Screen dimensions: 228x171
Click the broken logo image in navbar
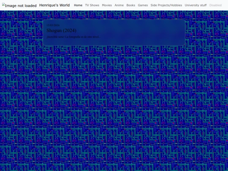pos(19,5)
